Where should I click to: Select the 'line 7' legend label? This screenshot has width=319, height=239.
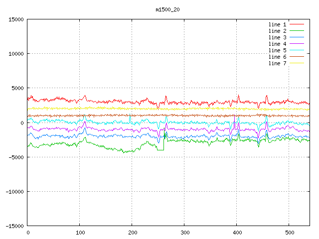[x=278, y=63]
